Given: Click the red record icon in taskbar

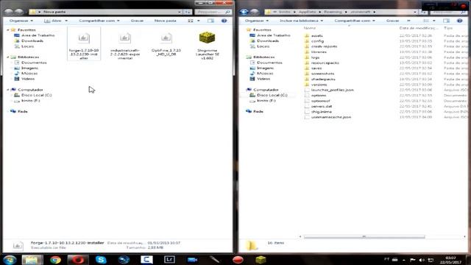Looking at the screenshot, I should [x=238, y=260].
